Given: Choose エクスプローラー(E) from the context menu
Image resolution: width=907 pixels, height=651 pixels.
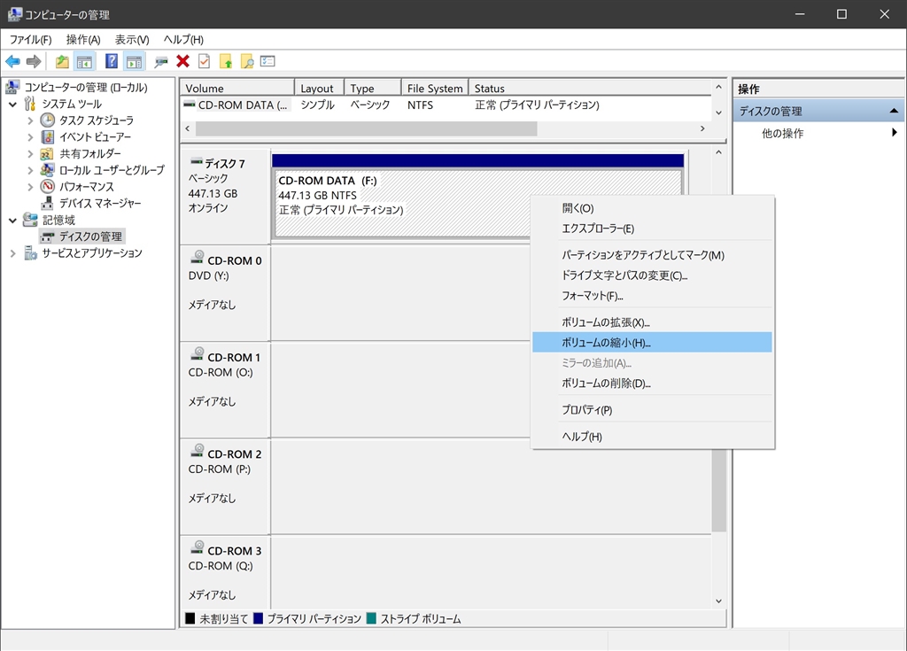Looking at the screenshot, I should pos(652,229).
